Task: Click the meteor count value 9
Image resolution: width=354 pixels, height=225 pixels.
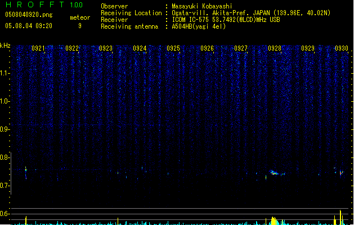Action: 80,26
